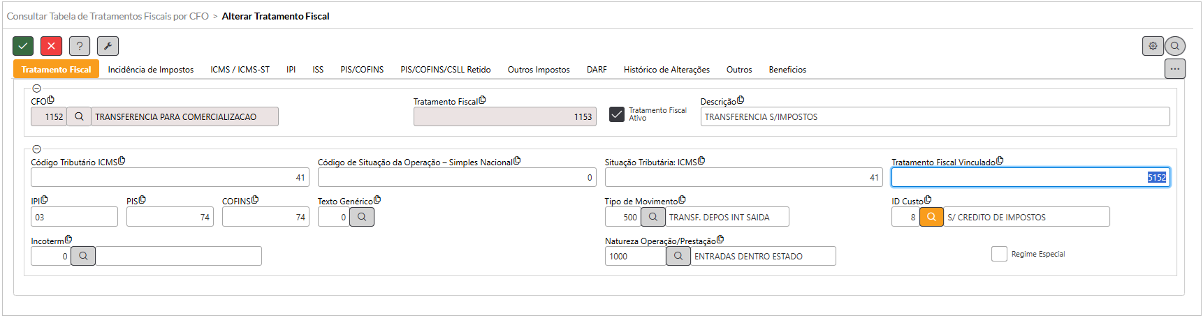Collapse the Código Tributário ICMS section
The height and width of the screenshot is (318, 1203).
click(x=37, y=149)
